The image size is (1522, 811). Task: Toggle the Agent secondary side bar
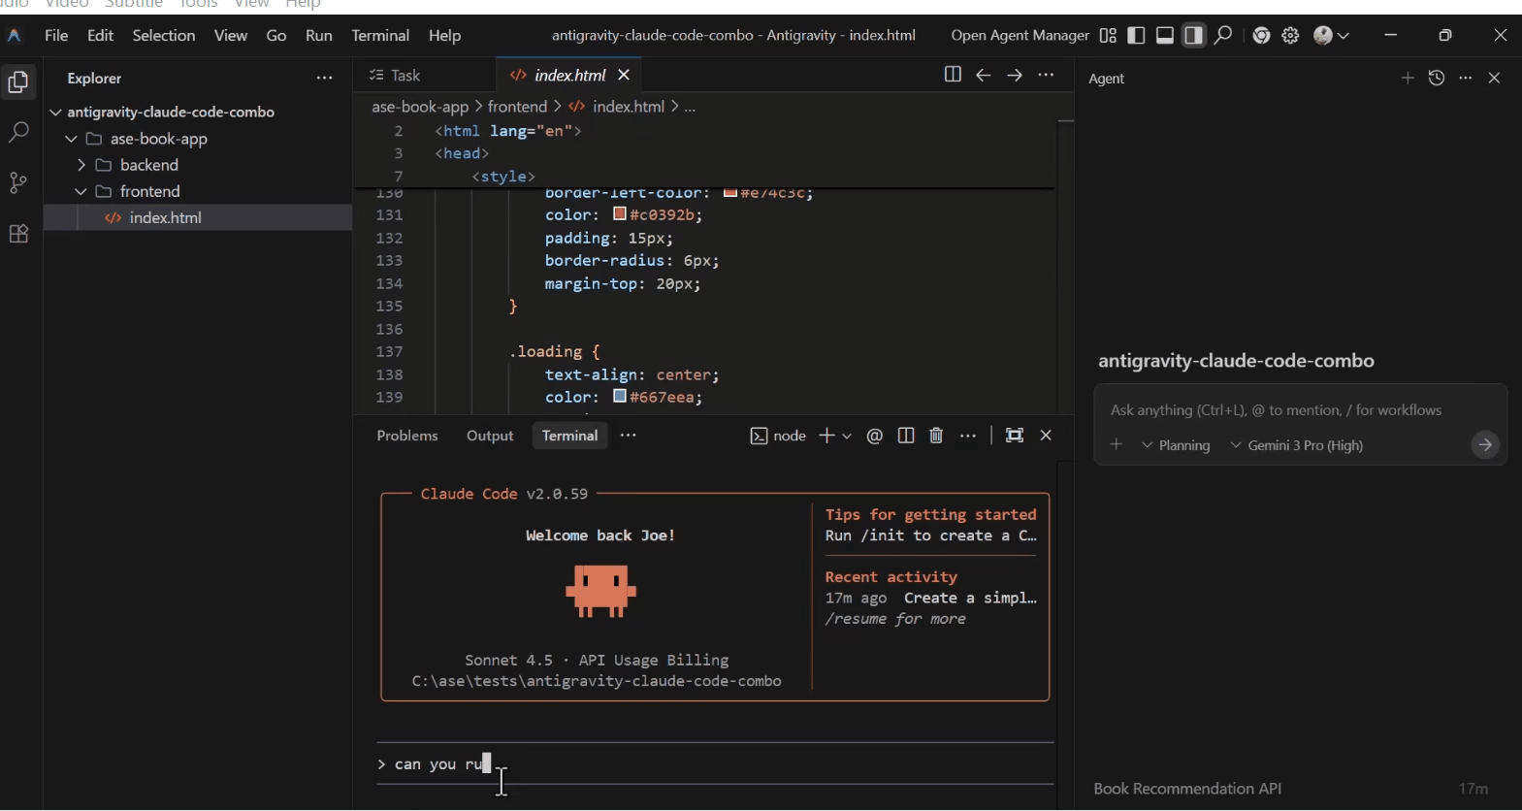pos(1194,36)
